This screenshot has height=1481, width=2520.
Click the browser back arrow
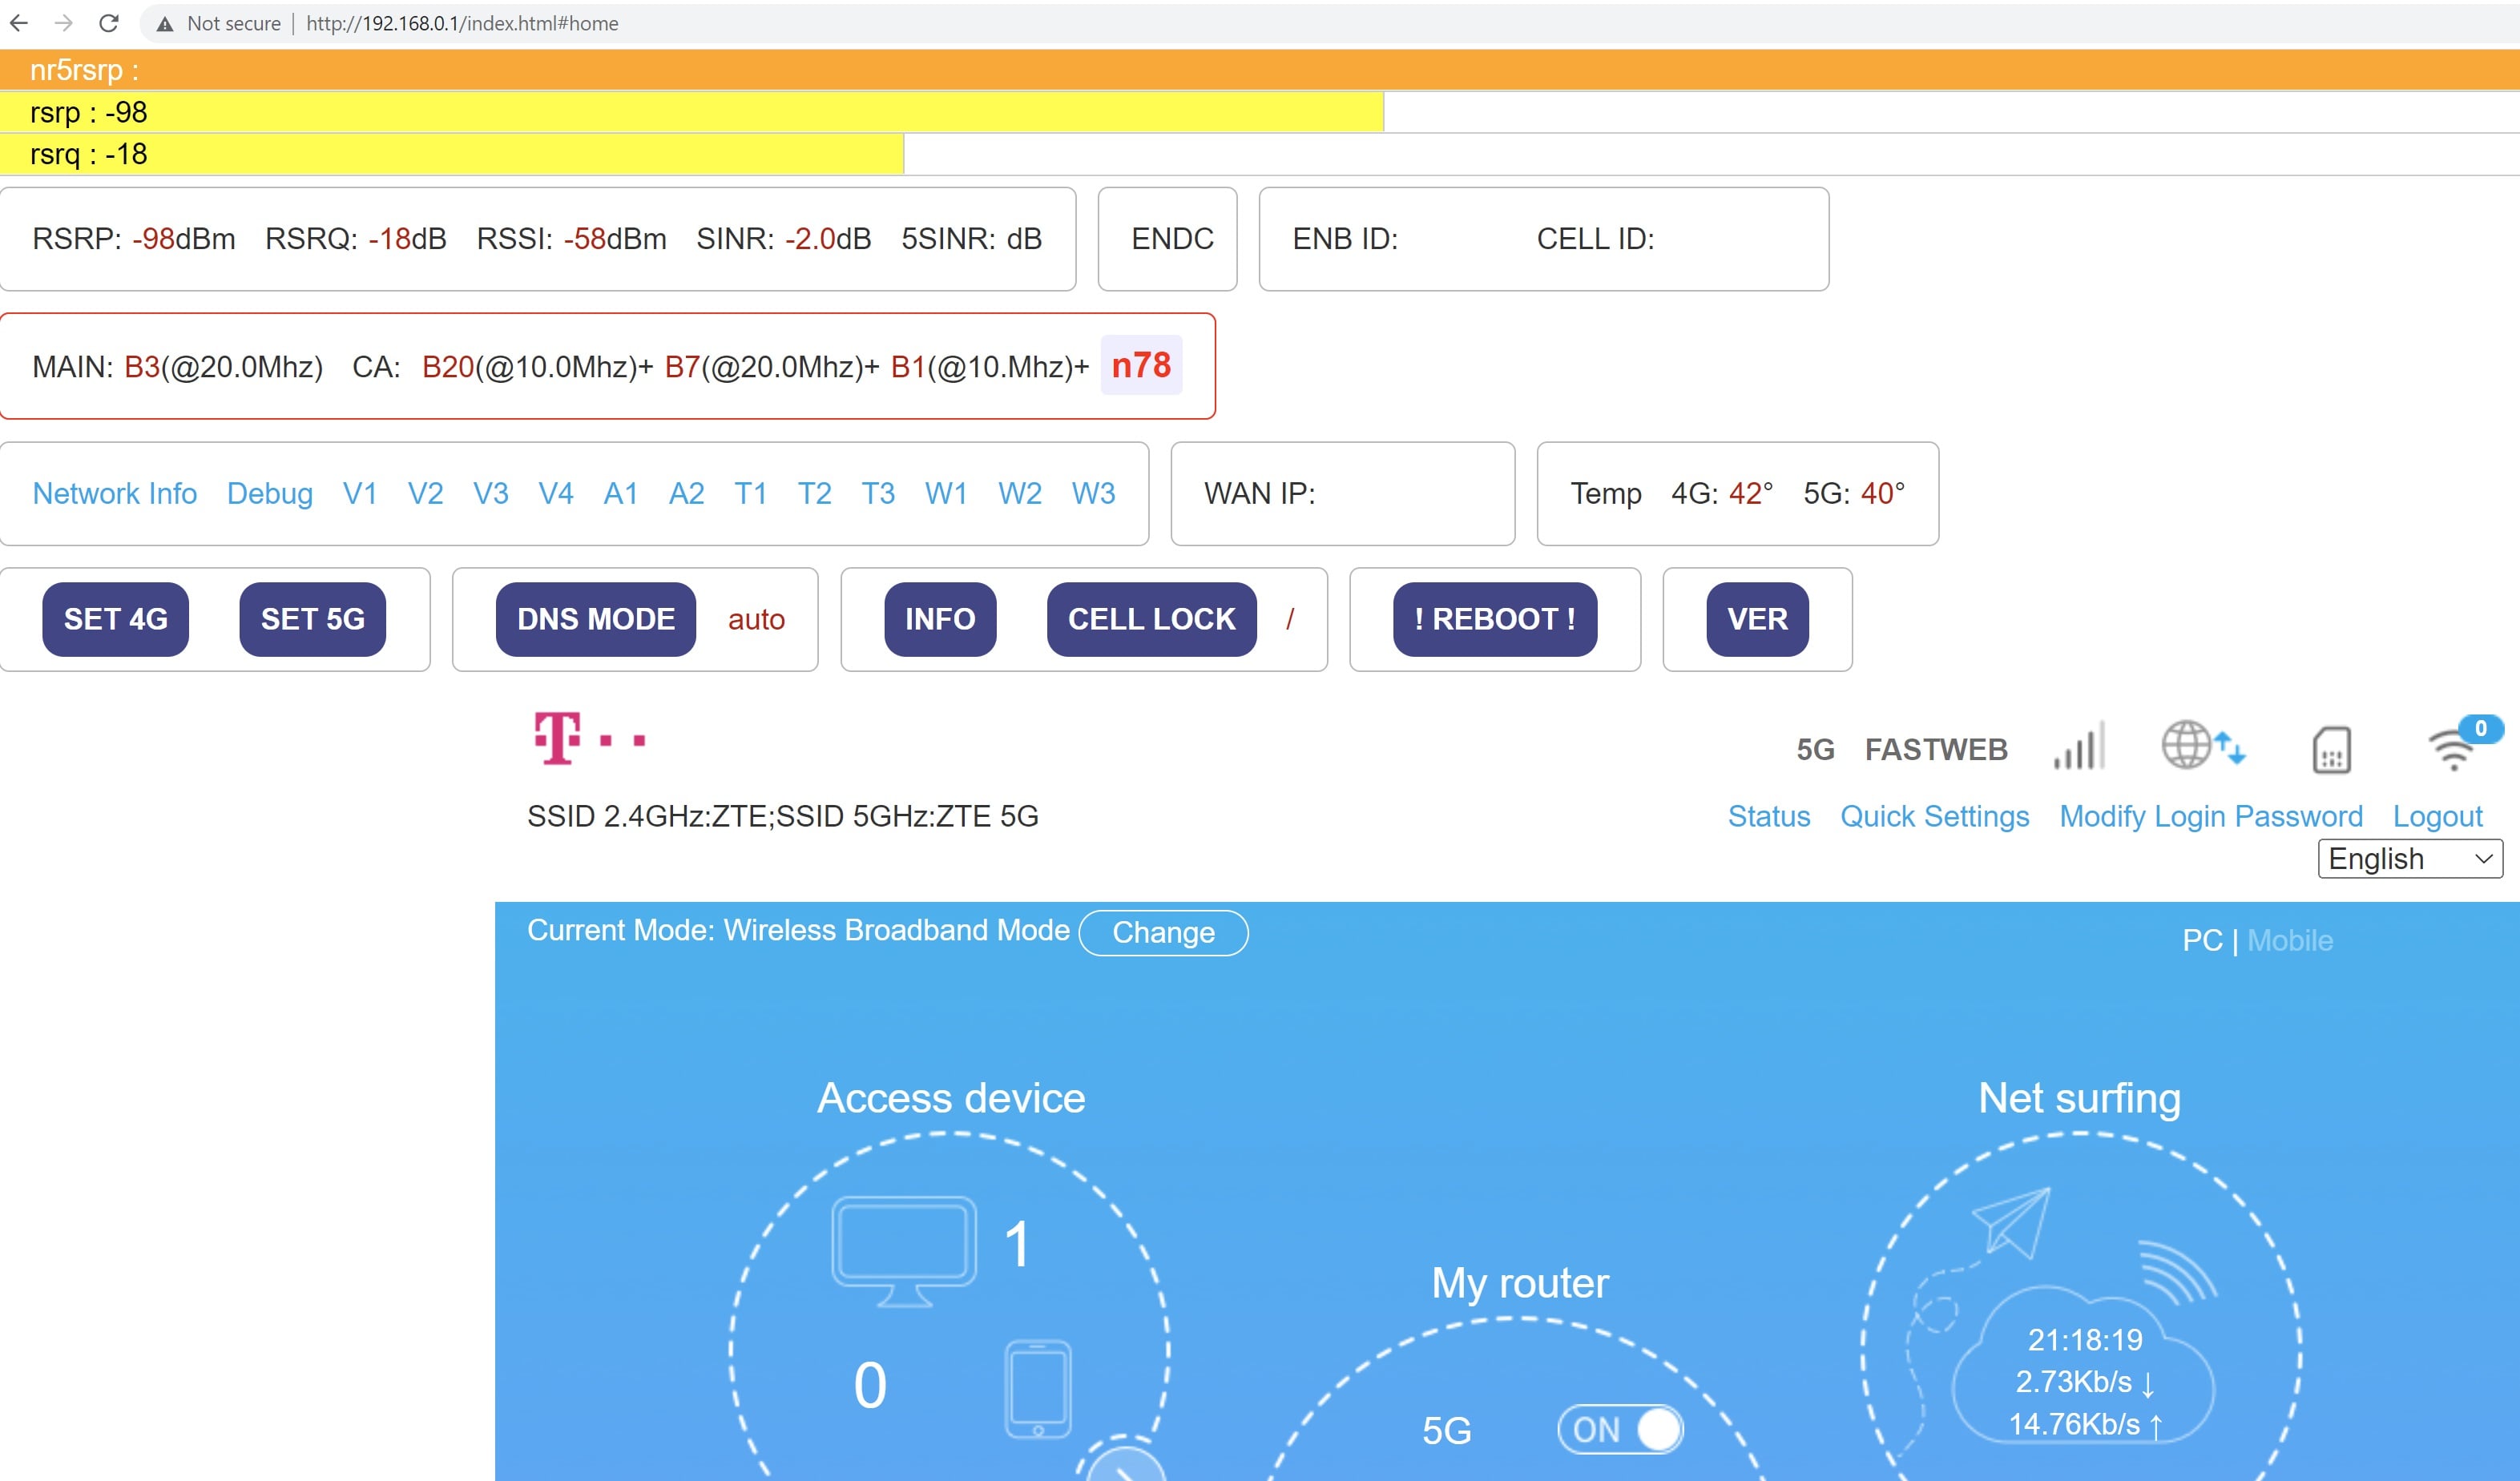(x=19, y=23)
